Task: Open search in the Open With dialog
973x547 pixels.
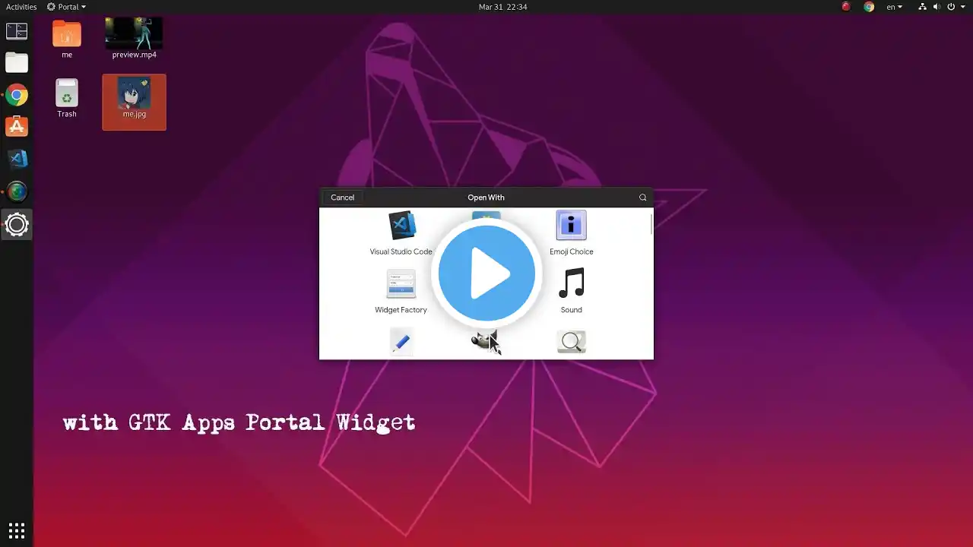Action: pyautogui.click(x=643, y=198)
